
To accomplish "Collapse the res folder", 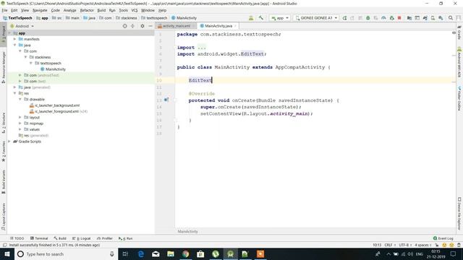I will (x=14, y=93).
